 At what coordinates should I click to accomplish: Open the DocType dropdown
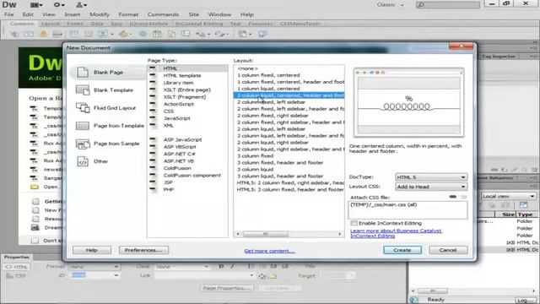(431, 177)
